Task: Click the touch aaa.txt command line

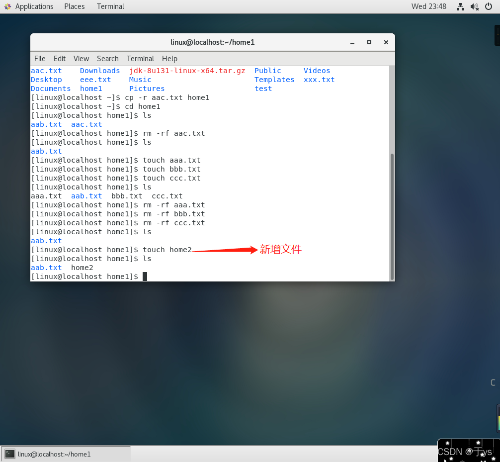Action: (116, 160)
